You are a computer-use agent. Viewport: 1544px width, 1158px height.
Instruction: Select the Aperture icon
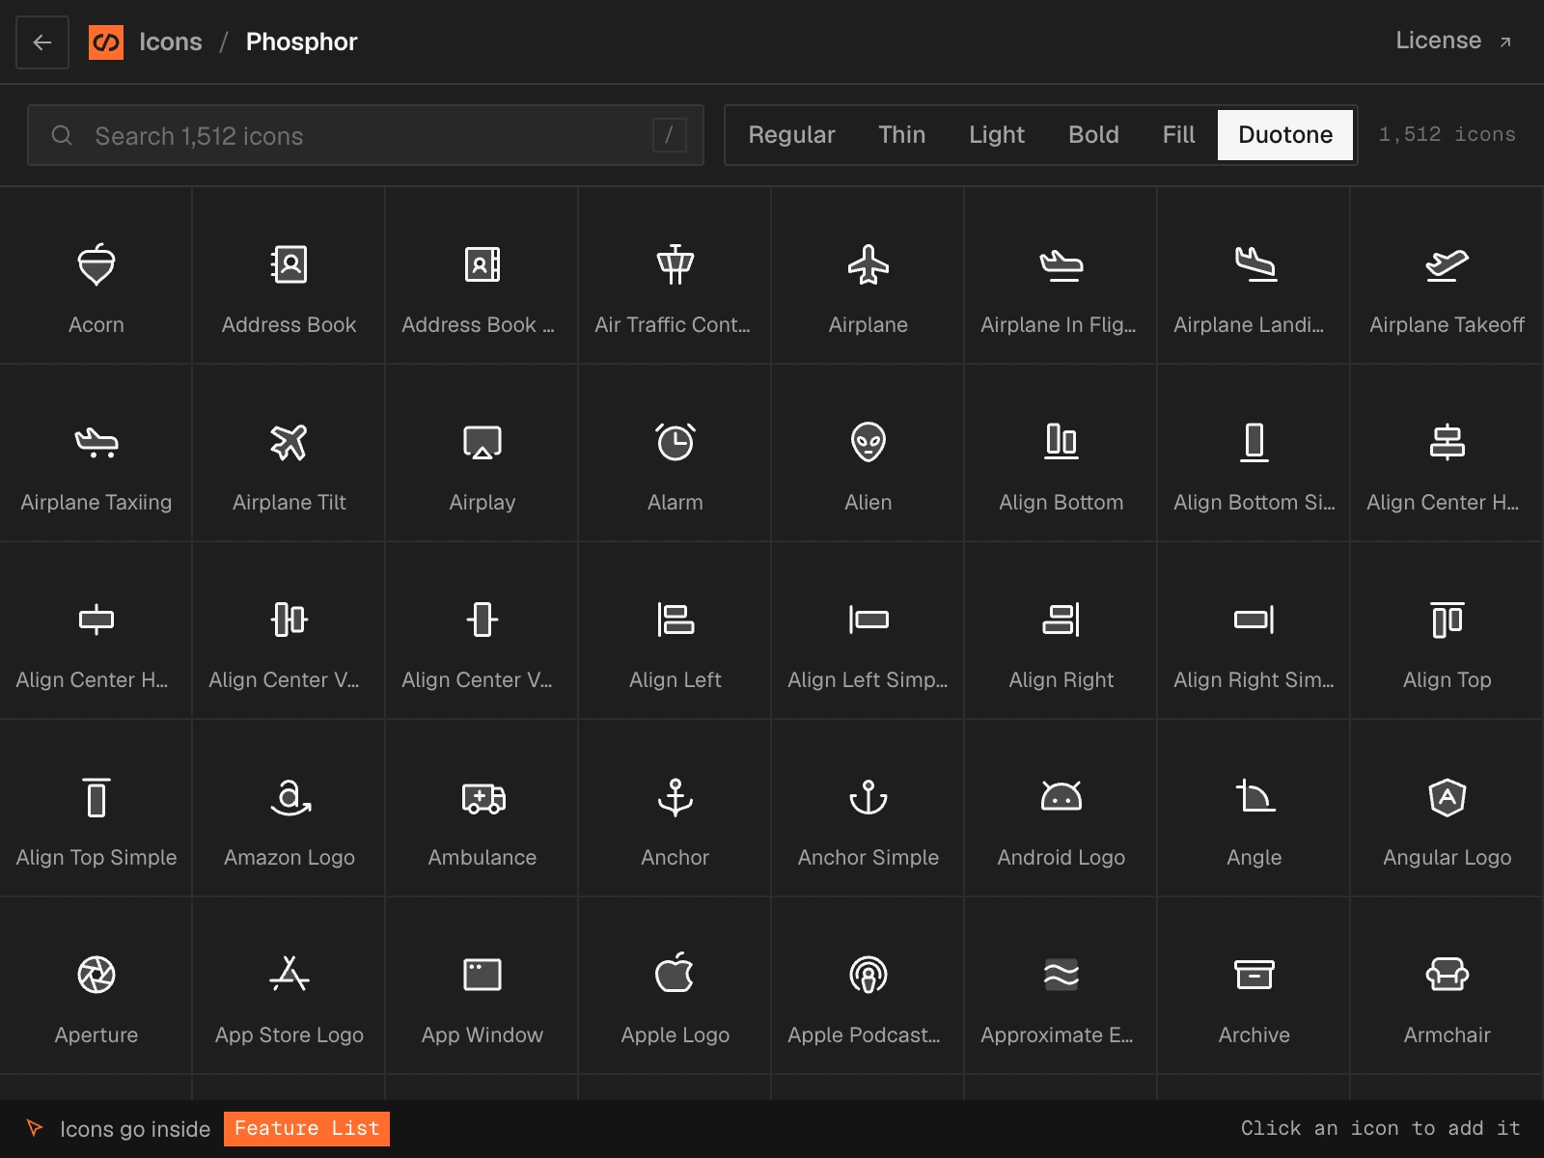coord(96,986)
